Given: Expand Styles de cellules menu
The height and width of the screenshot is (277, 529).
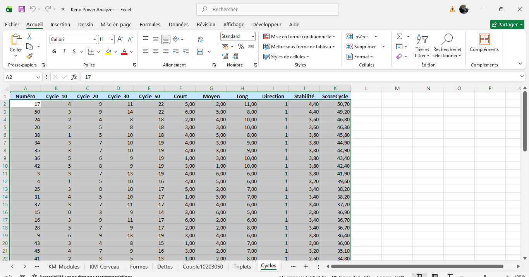Looking at the screenshot, I should (x=287, y=56).
